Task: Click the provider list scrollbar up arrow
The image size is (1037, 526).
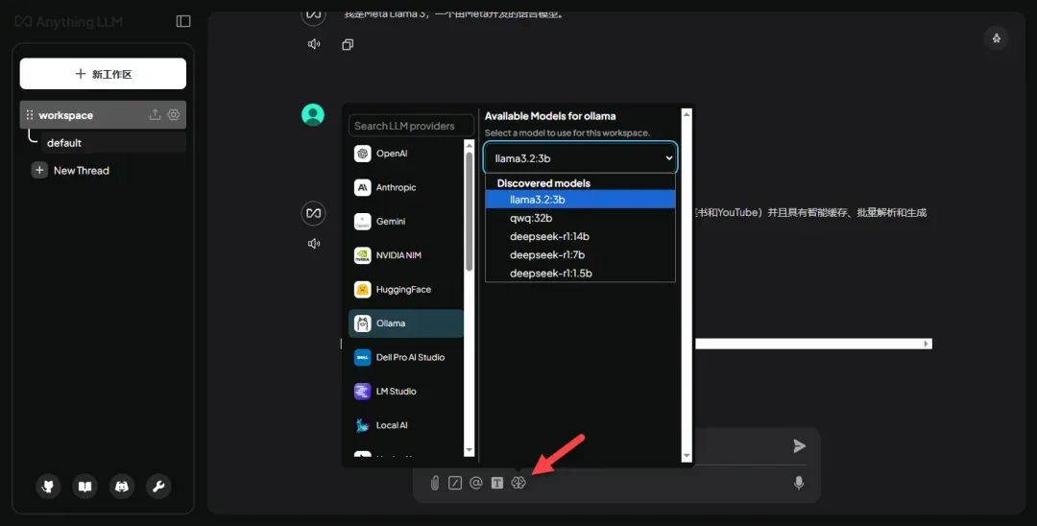Action: coord(470,145)
